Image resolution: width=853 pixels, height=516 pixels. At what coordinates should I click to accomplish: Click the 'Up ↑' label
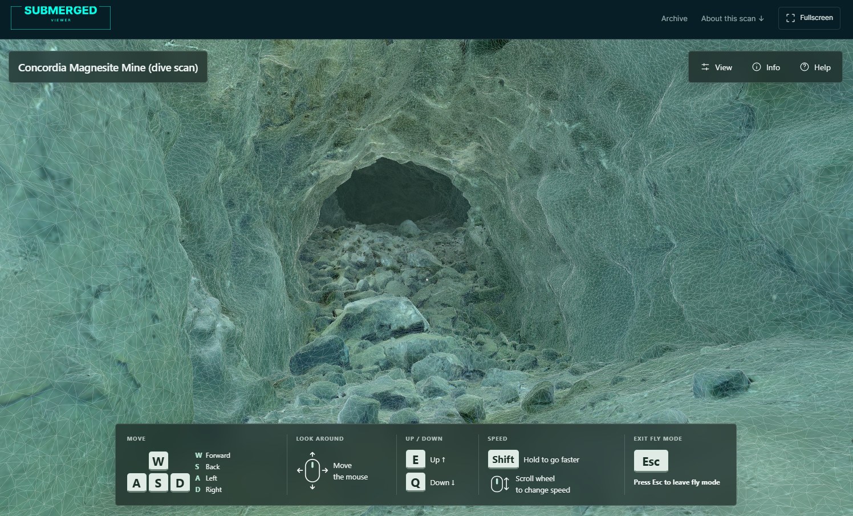click(x=437, y=459)
